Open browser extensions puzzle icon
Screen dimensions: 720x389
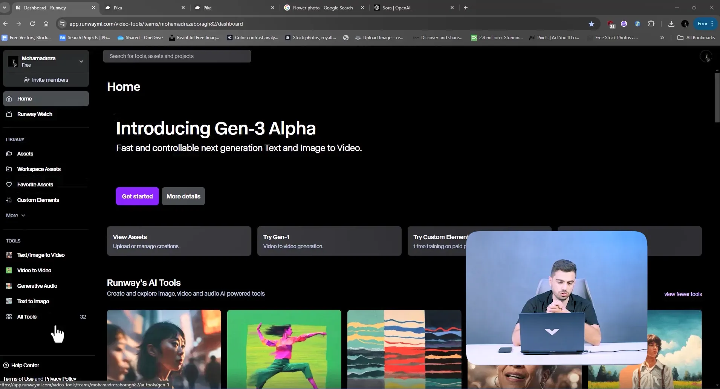[x=651, y=24]
